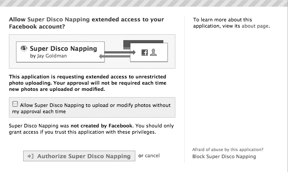Check the allow photo uploads checkbox
Viewport: 288px width, 172px height.
click(x=15, y=104)
